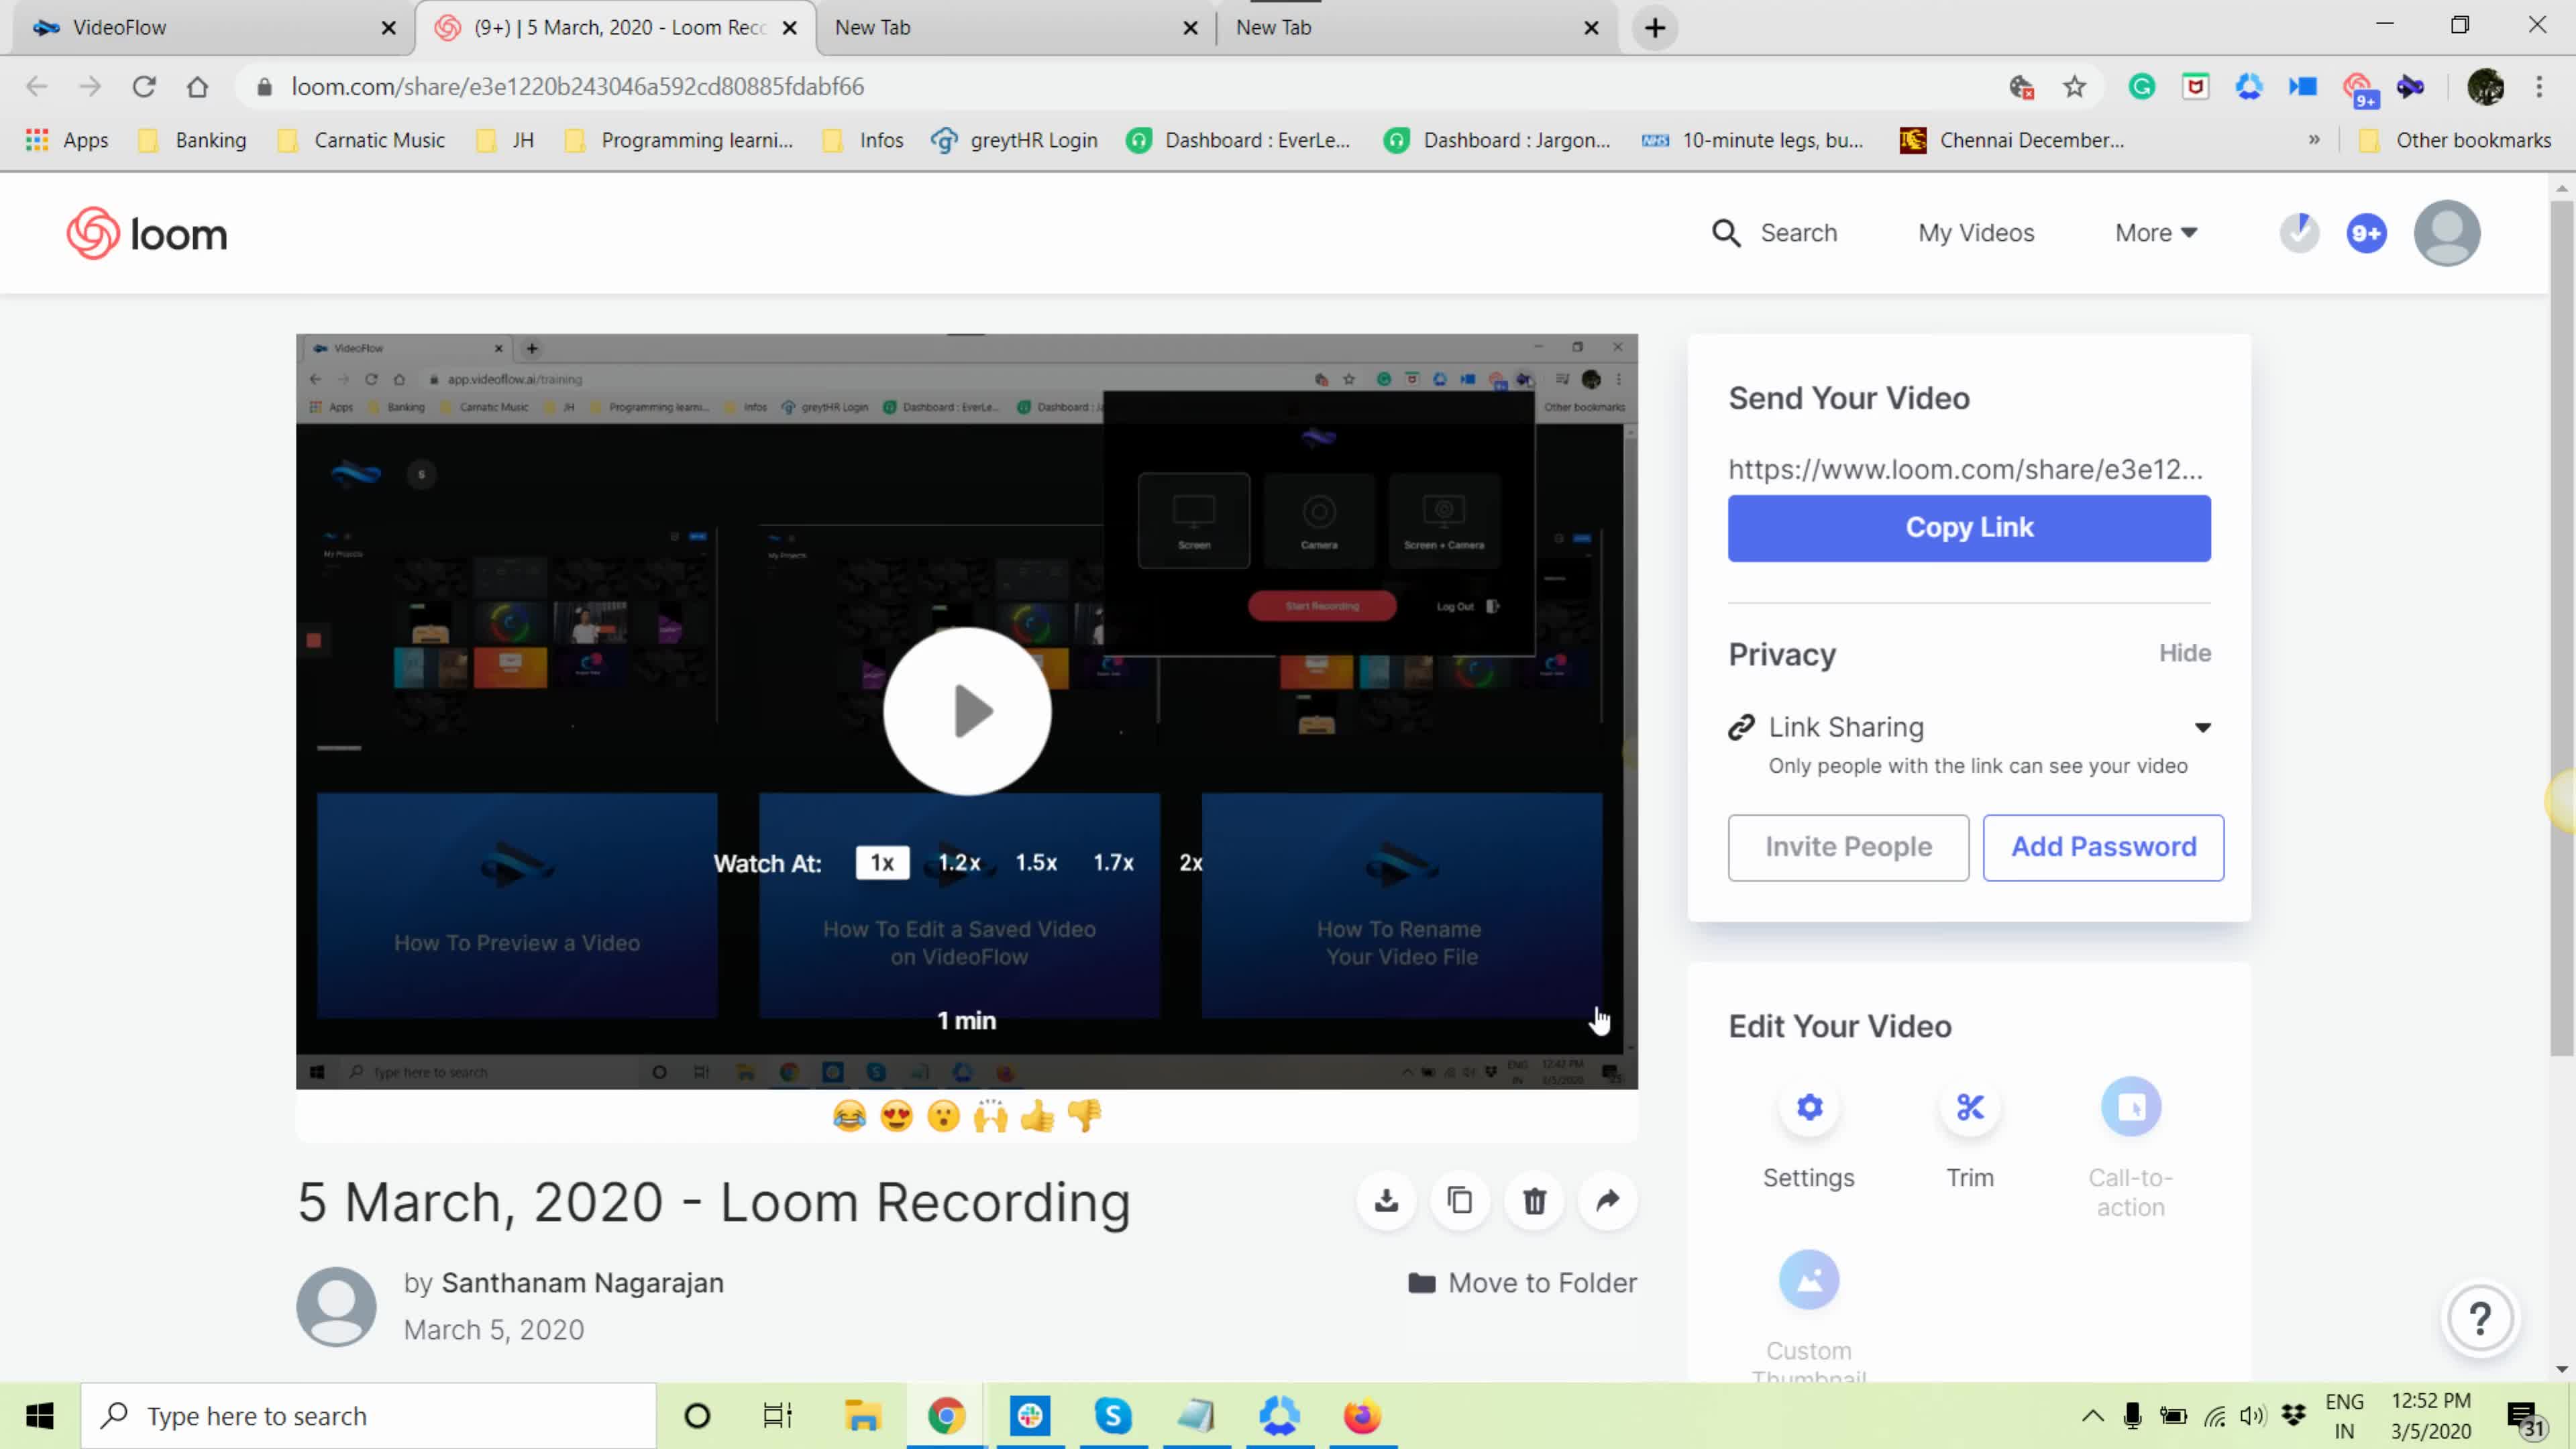2576x1449 pixels.
Task: Show more bookmarks chevron
Action: coord(2314,140)
